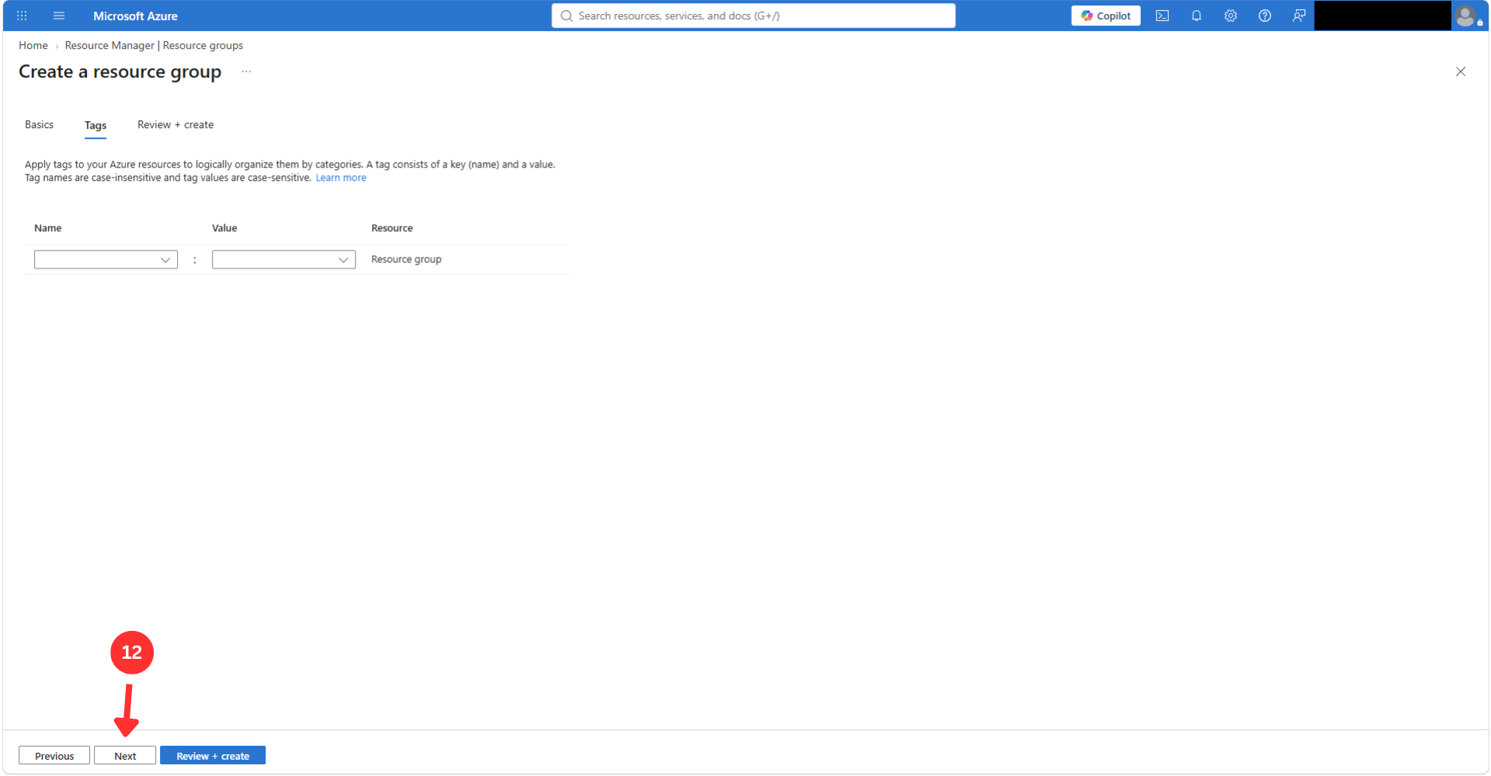Viewport: 1491px width, 776px height.
Task: Open Cloud Shell from the top bar
Action: point(1163,16)
